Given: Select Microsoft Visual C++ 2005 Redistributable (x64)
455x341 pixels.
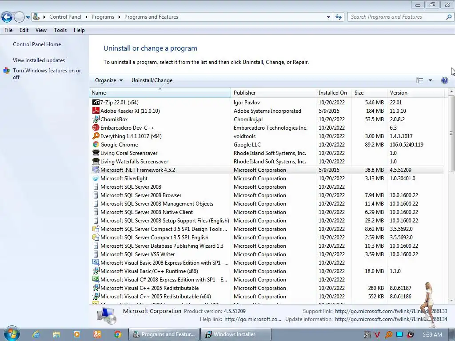Looking at the screenshot, I should (x=267, y=296).
